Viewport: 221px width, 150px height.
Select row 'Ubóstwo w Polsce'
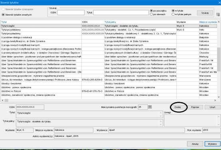[x=109, y=91]
